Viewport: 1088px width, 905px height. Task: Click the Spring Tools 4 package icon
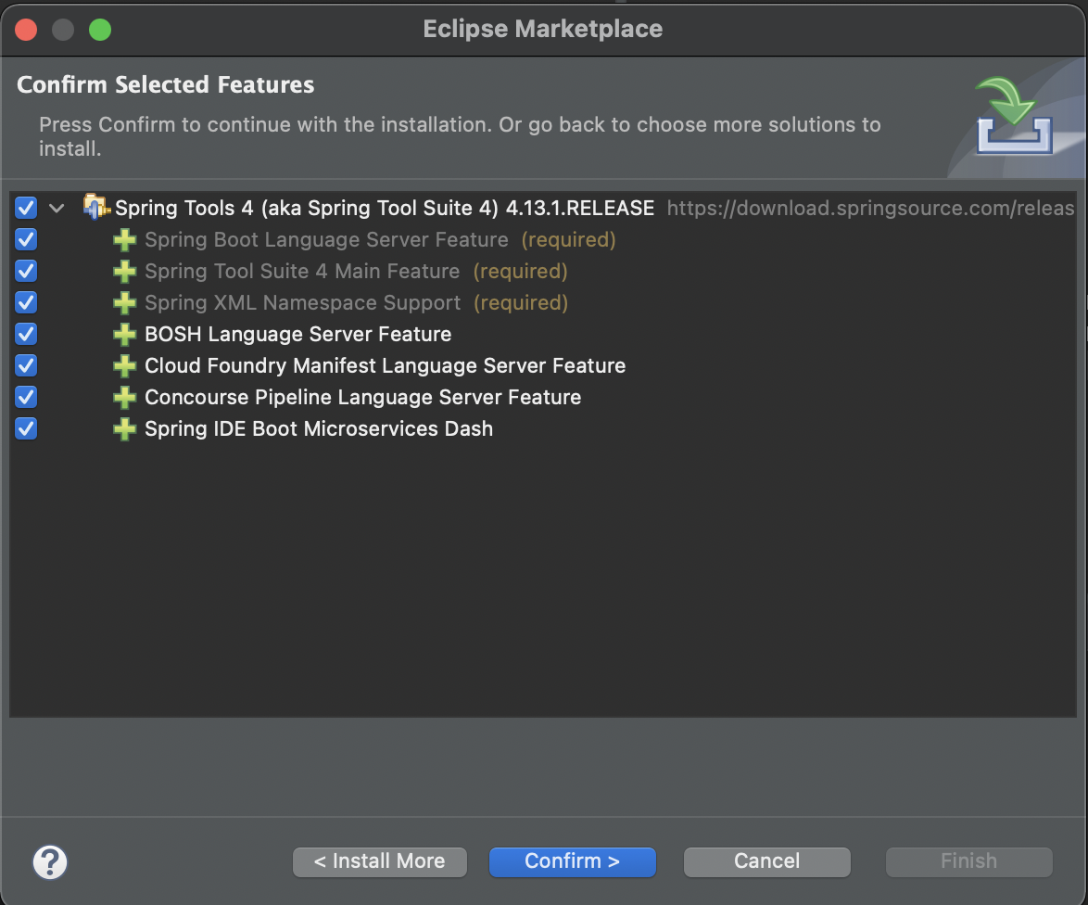pos(95,208)
